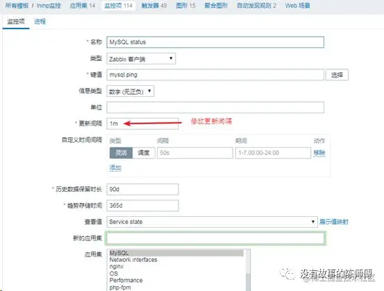This screenshot has height=291, width=384.
Task: Click the 名称 field with MySQL status
Action: 215,42
